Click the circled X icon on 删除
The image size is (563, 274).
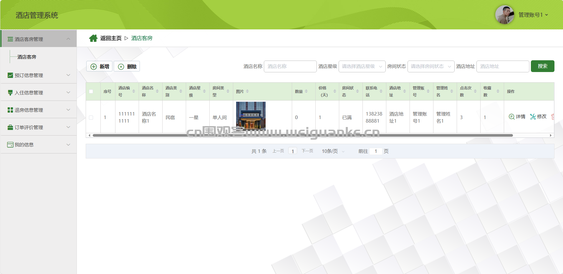(x=121, y=67)
